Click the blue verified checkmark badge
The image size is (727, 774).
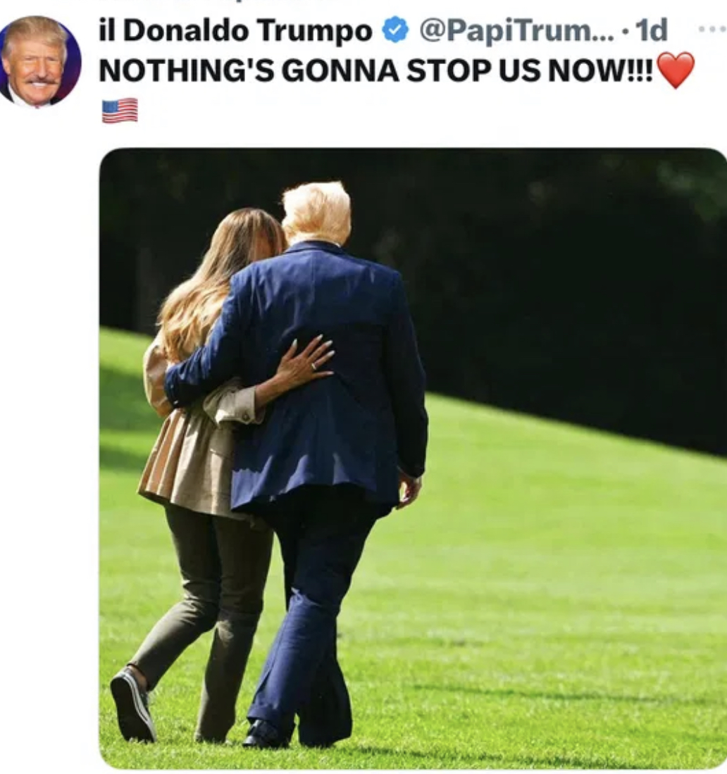click(x=396, y=30)
